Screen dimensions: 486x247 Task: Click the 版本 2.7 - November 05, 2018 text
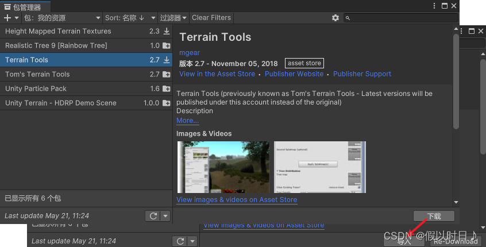click(229, 64)
